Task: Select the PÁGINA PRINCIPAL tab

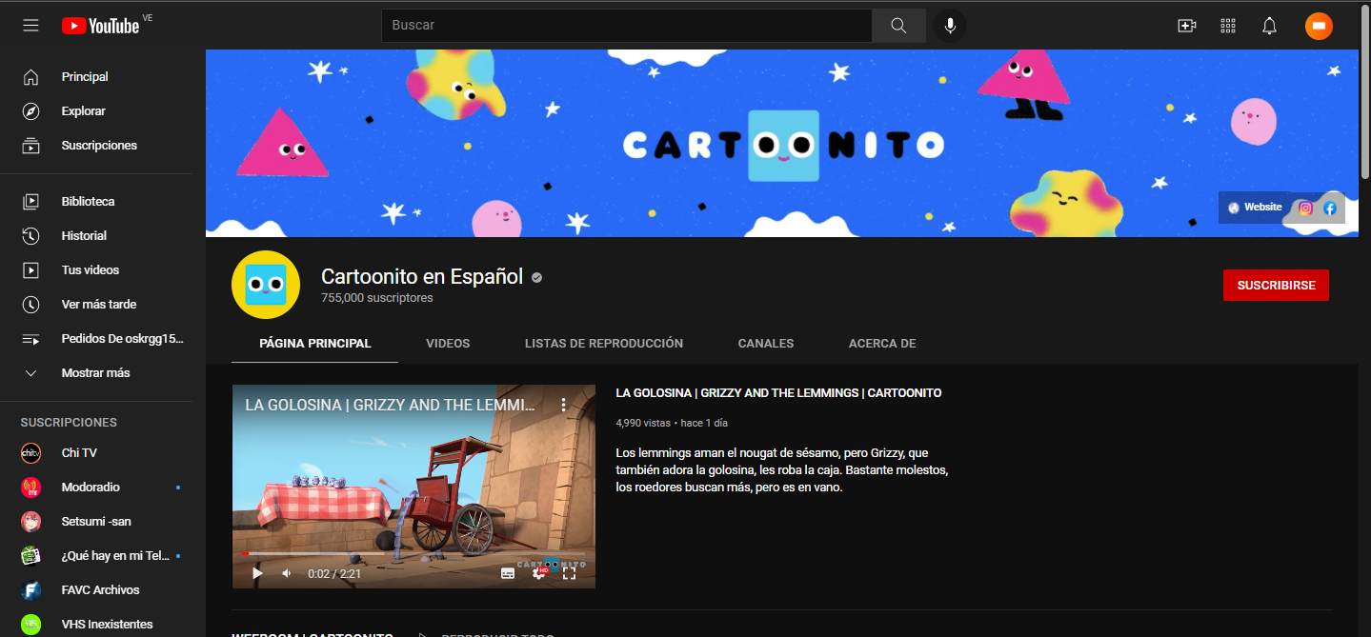Action: (315, 344)
